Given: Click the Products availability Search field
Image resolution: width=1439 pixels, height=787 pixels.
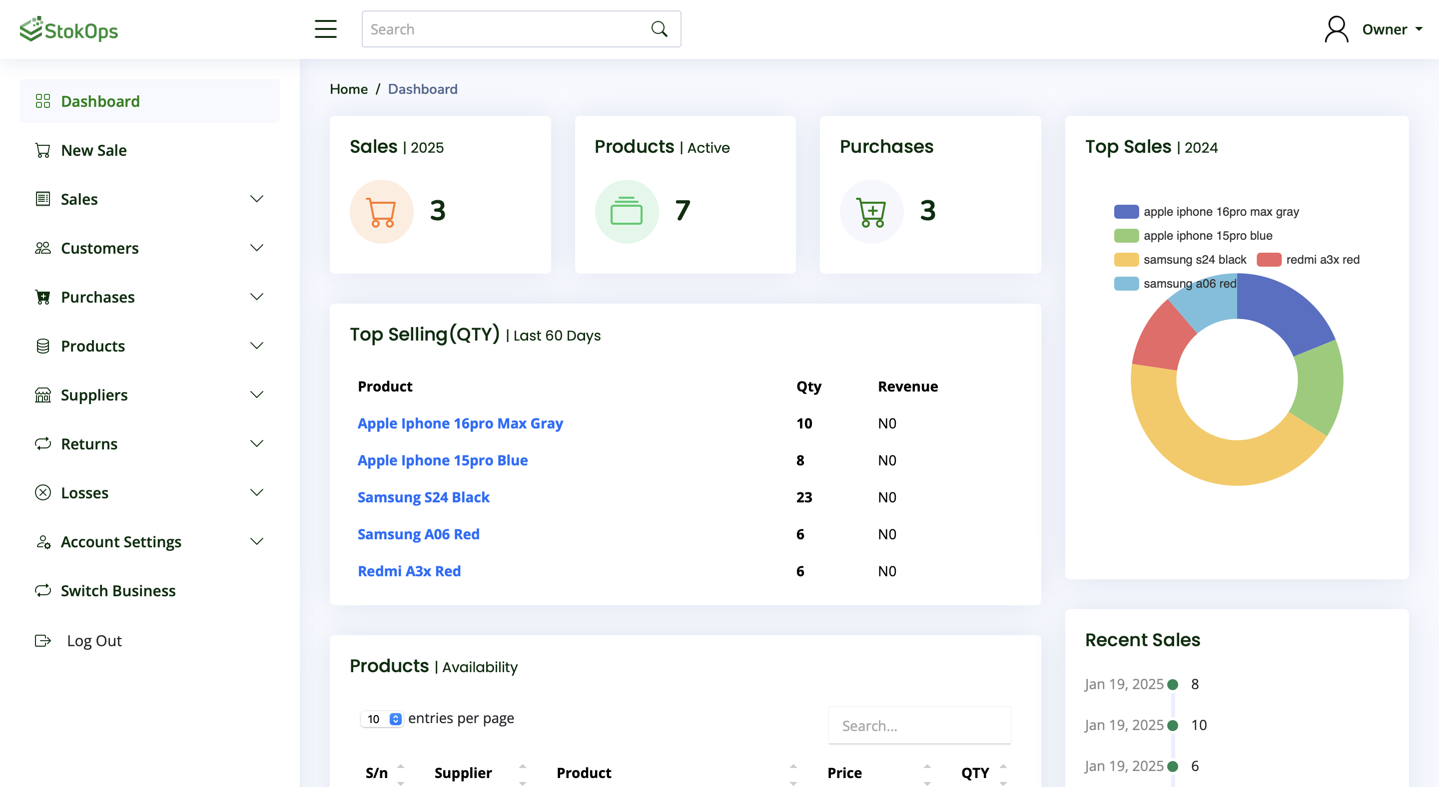Looking at the screenshot, I should coord(919,725).
